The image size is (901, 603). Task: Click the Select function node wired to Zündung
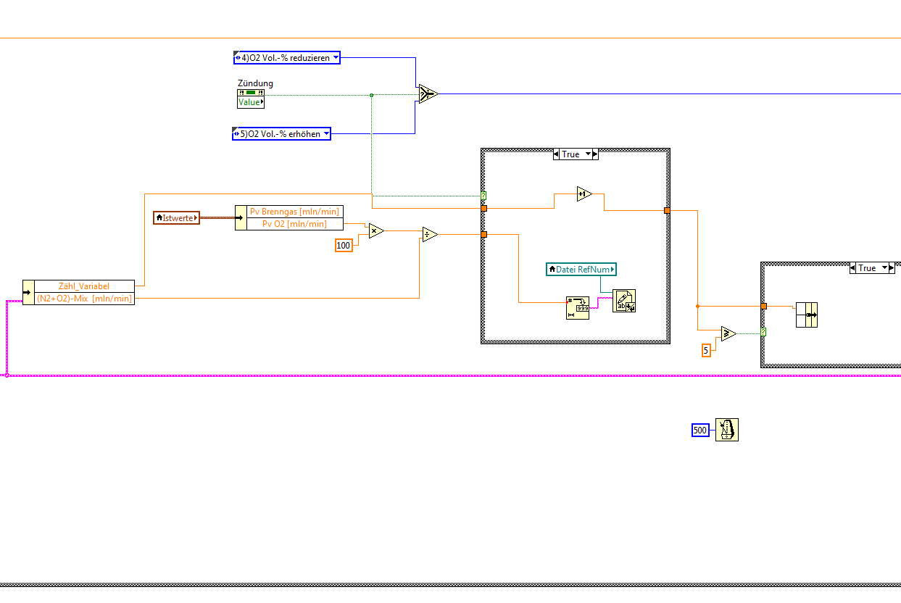[428, 94]
